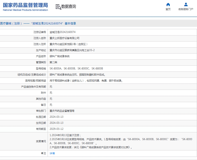Viewport: 197px width, 160px height.
Task: Click 无 in 产品储存条件及有效期 row
Action: (51, 87)
